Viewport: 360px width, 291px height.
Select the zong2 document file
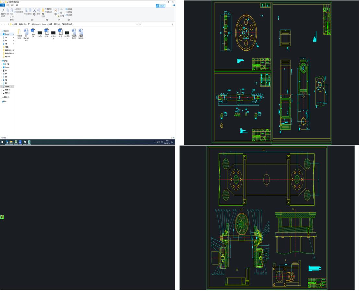point(60,33)
